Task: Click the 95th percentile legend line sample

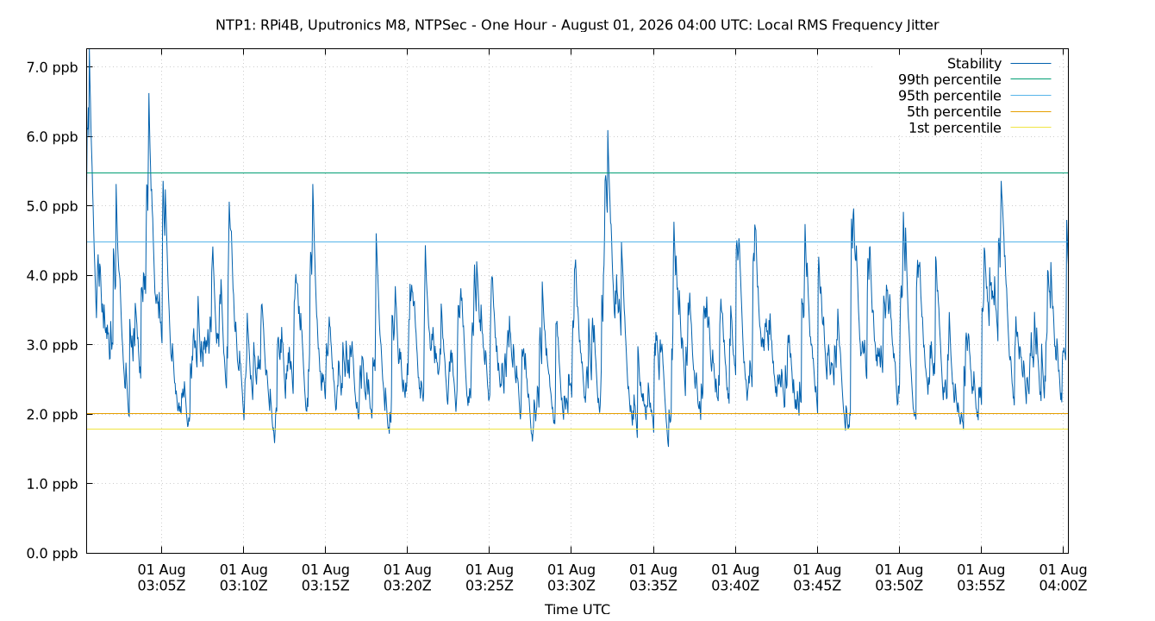Action: tap(1030, 96)
